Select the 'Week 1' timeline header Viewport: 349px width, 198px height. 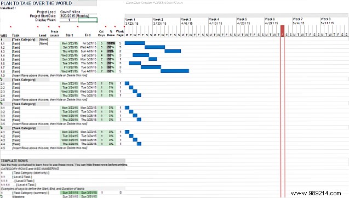(x=130, y=19)
